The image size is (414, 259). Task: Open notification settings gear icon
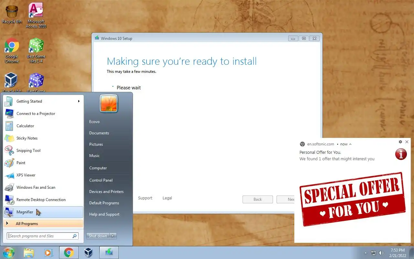pos(400,142)
